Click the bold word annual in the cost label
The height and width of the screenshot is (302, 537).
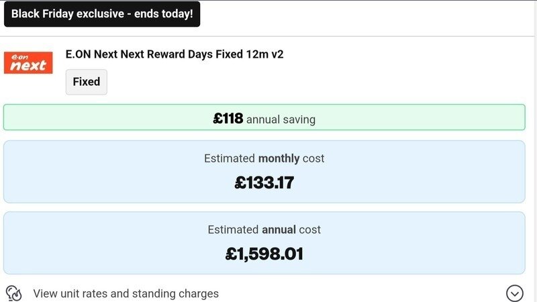tap(279, 230)
